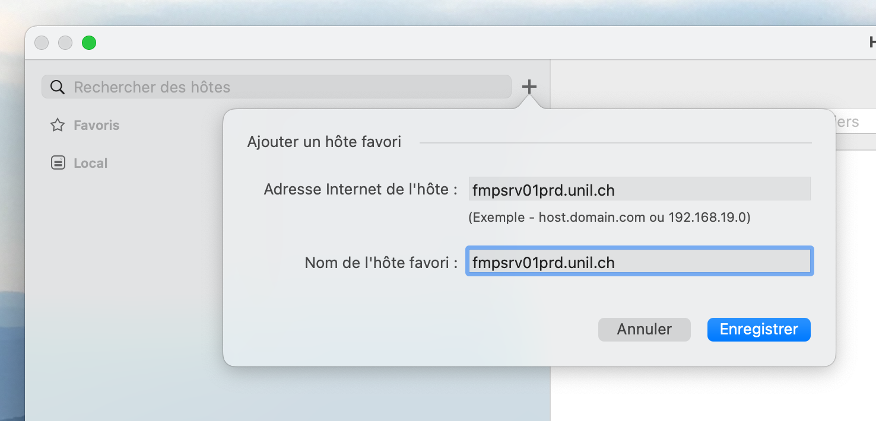Click the Favoris star icon
Screen dimensions: 876x421
(x=58, y=125)
